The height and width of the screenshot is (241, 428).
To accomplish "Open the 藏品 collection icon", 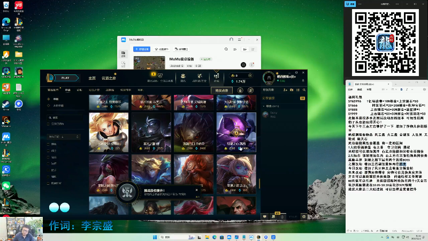I will (x=183, y=77).
